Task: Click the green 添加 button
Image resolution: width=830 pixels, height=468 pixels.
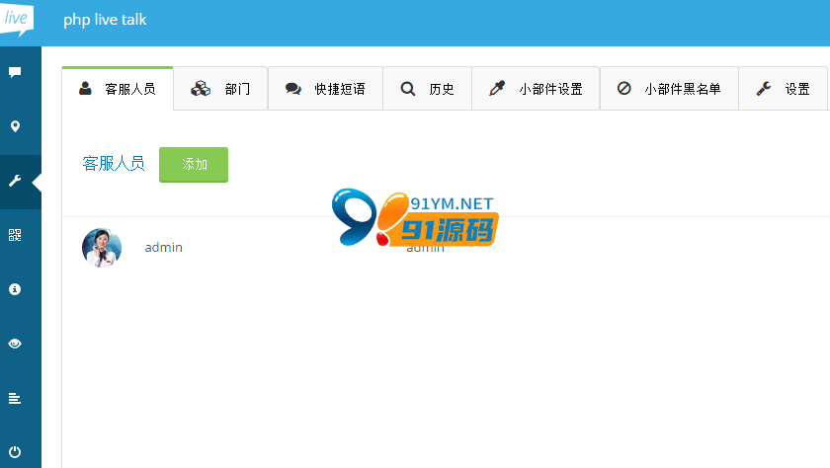Action: [194, 165]
